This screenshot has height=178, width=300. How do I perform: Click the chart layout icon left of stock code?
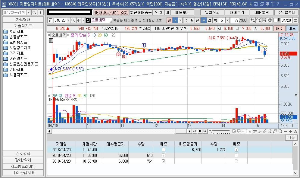pos(50,20)
